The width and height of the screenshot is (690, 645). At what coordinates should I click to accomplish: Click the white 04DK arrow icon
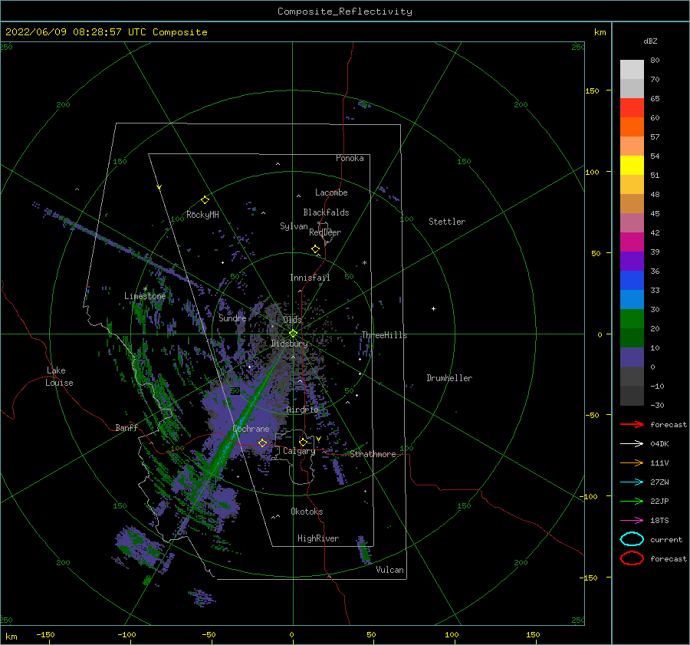click(x=632, y=444)
